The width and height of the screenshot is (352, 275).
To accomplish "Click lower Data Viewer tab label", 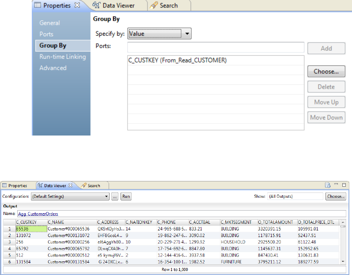I will click(55, 186).
